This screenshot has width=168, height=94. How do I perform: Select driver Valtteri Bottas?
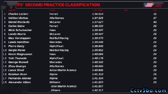point(18,18)
